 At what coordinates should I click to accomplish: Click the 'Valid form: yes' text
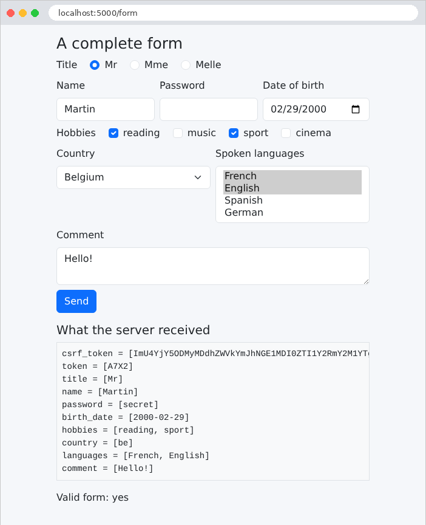(x=92, y=498)
